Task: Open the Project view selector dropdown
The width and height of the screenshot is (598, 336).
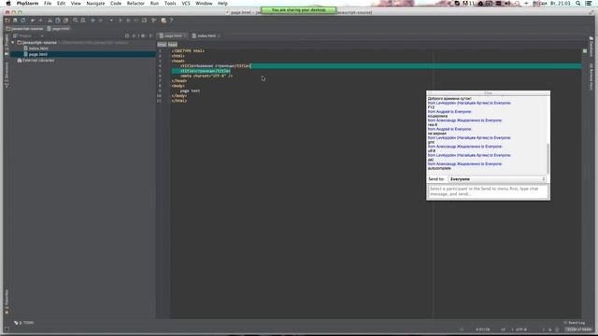Action: click(x=29, y=35)
